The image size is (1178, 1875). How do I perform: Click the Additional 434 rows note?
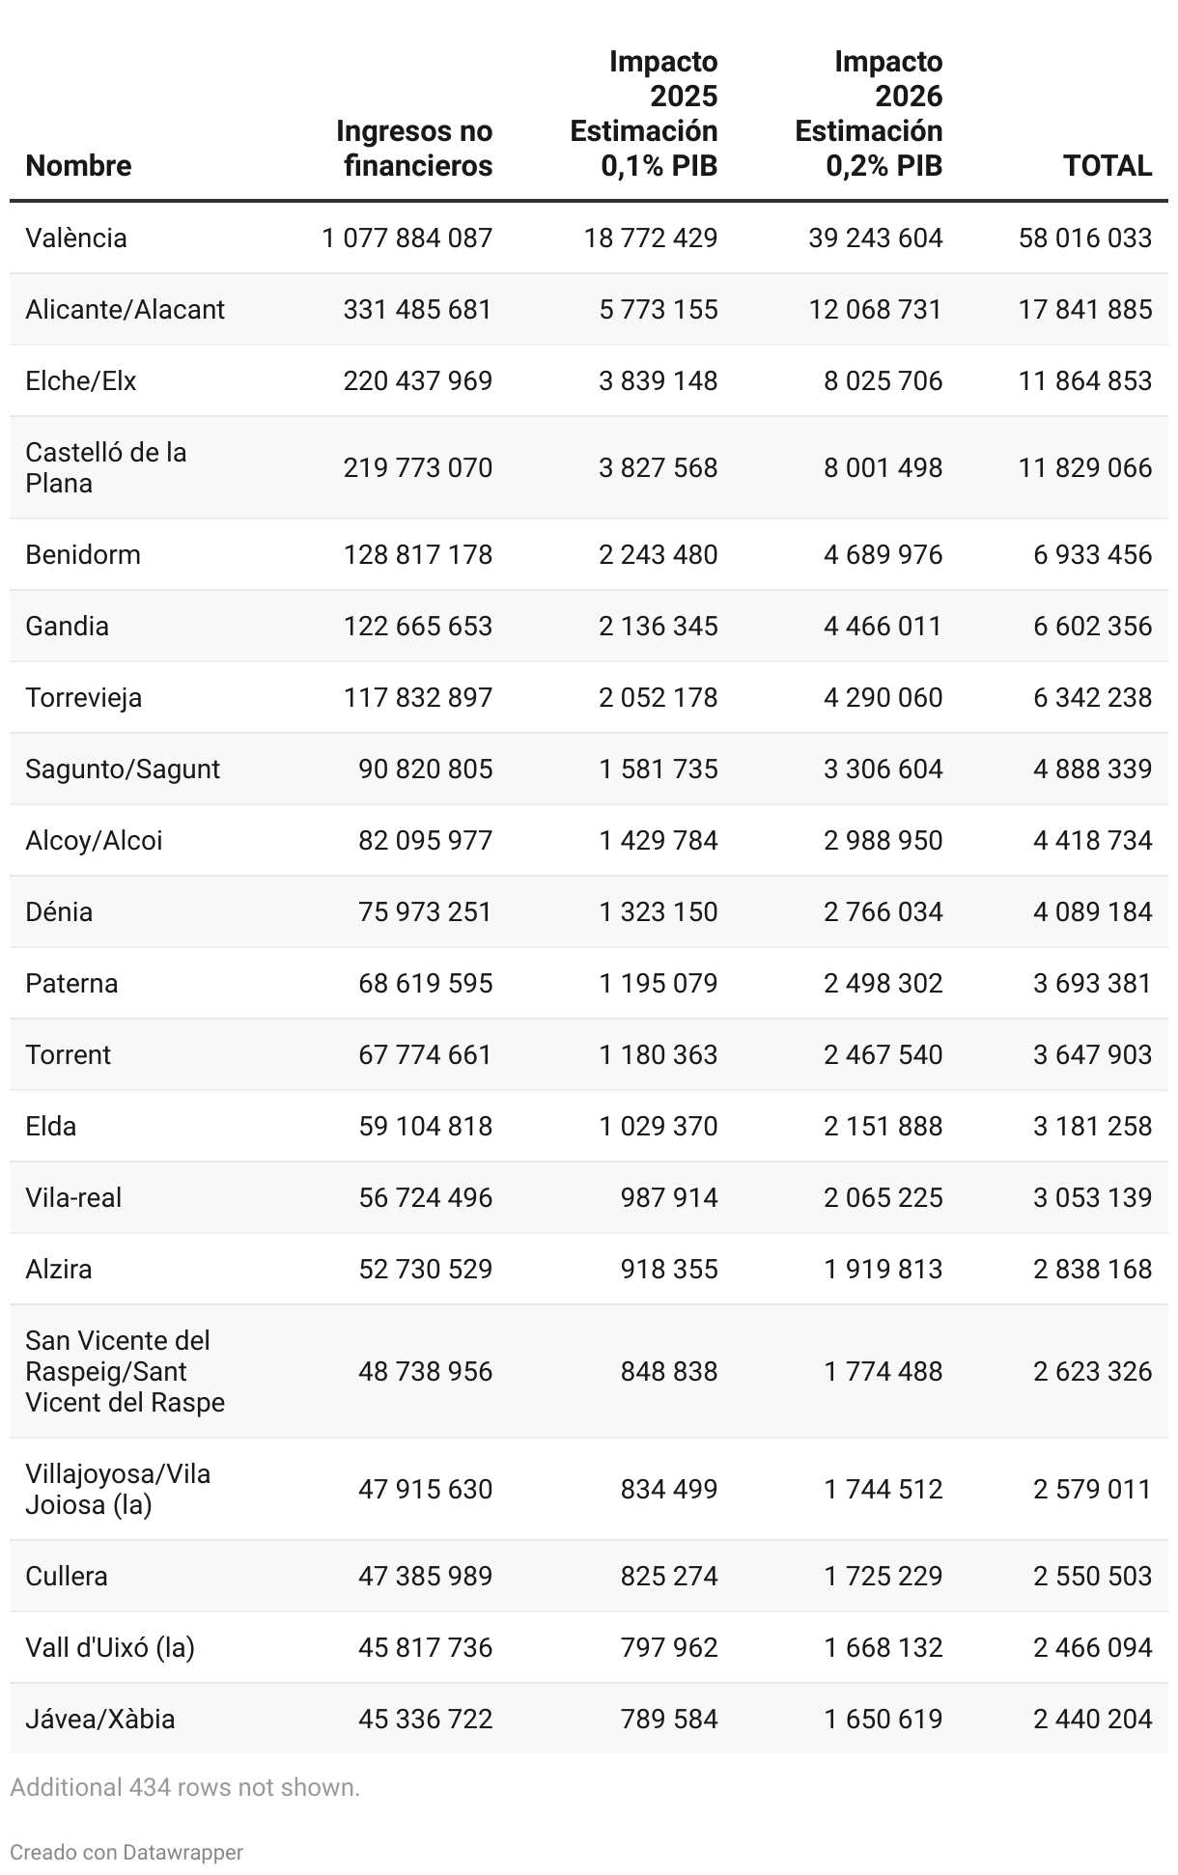[184, 1787]
